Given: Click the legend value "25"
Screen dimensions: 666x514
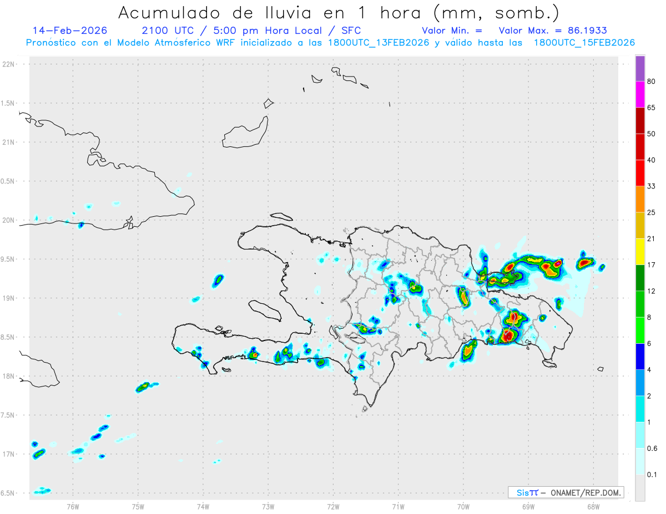Looking at the screenshot, I should coord(652,212).
